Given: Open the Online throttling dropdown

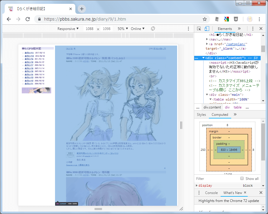Looking at the screenshot, I should point(138,29).
